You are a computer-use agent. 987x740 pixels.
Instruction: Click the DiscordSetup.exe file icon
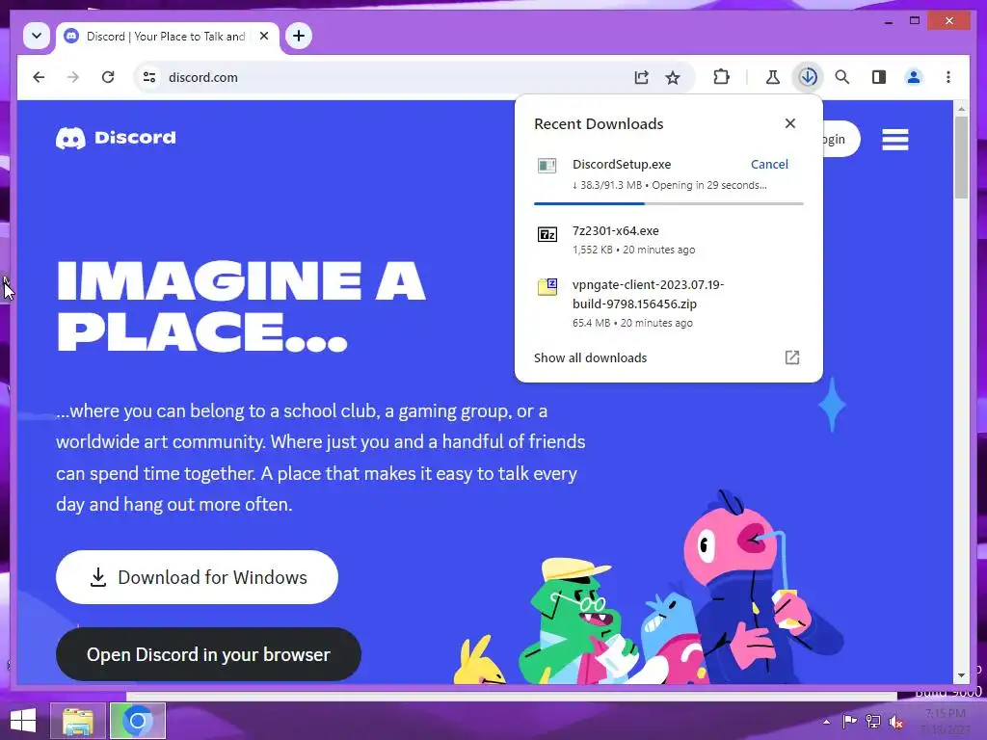pos(547,166)
